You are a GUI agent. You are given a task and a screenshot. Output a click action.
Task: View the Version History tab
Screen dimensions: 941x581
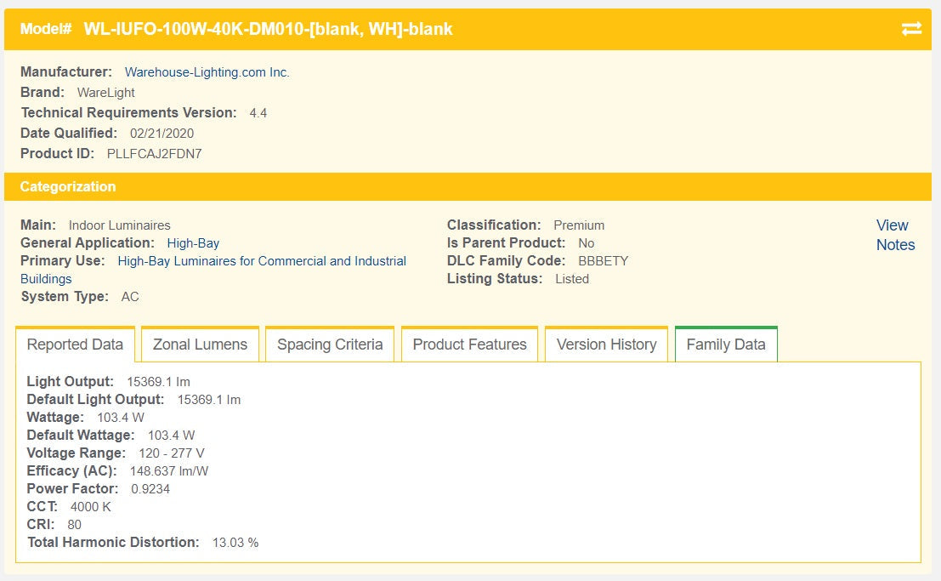point(606,345)
